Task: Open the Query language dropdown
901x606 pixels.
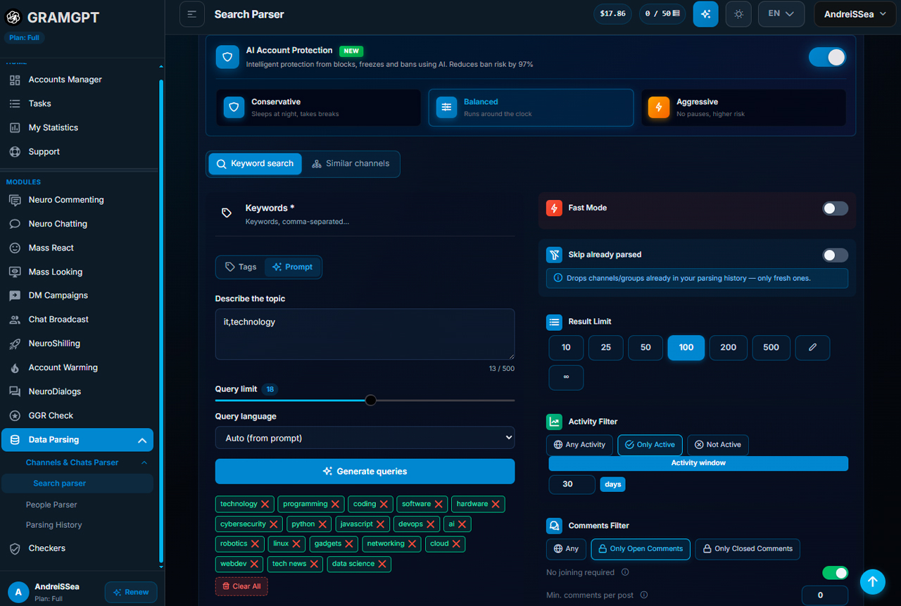Action: [x=365, y=438]
